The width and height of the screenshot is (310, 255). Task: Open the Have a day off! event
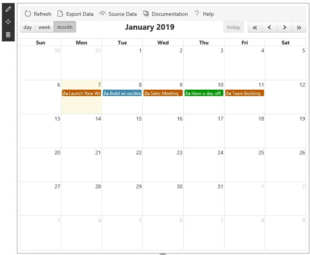click(204, 93)
